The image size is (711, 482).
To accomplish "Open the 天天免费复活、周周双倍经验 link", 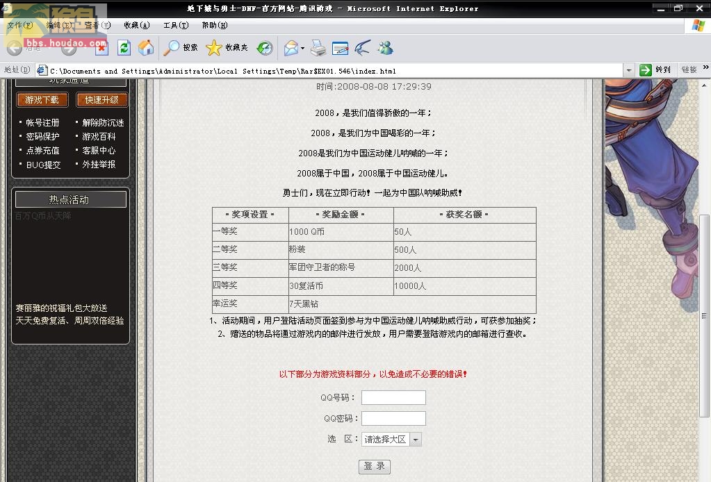I will coord(70,320).
